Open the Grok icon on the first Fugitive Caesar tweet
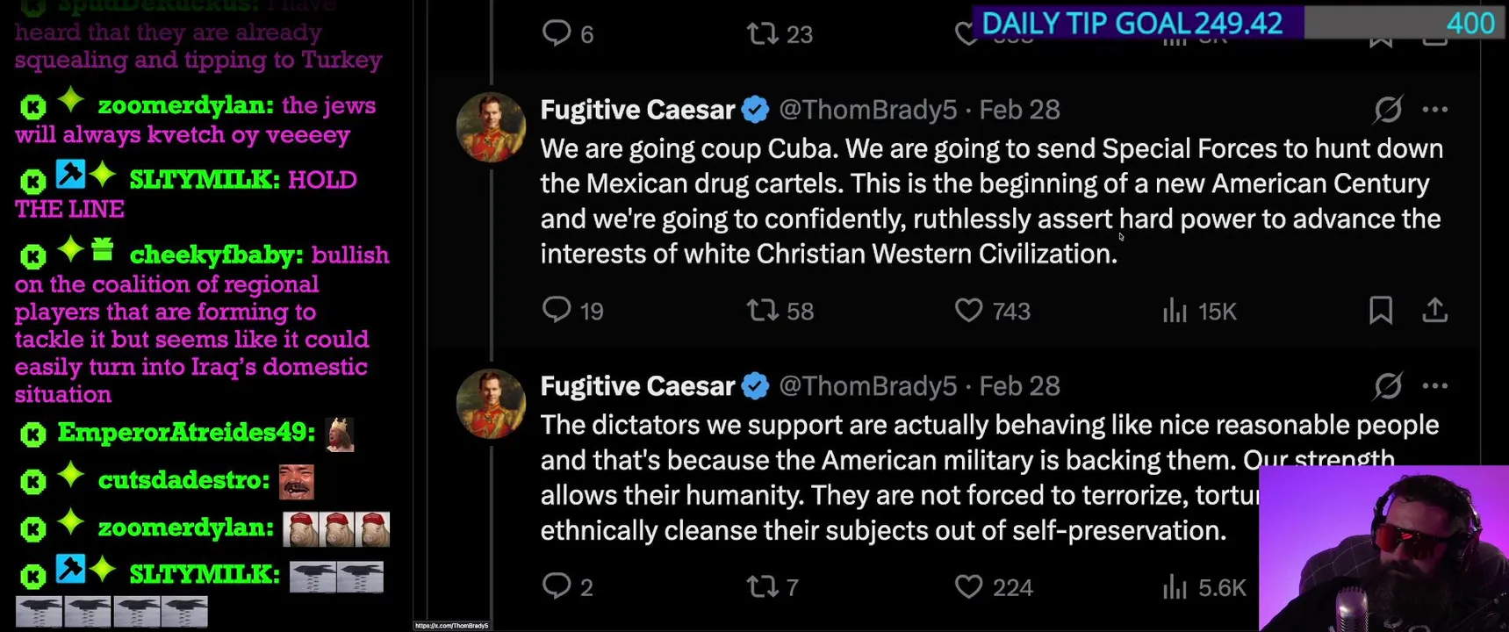 (1388, 110)
